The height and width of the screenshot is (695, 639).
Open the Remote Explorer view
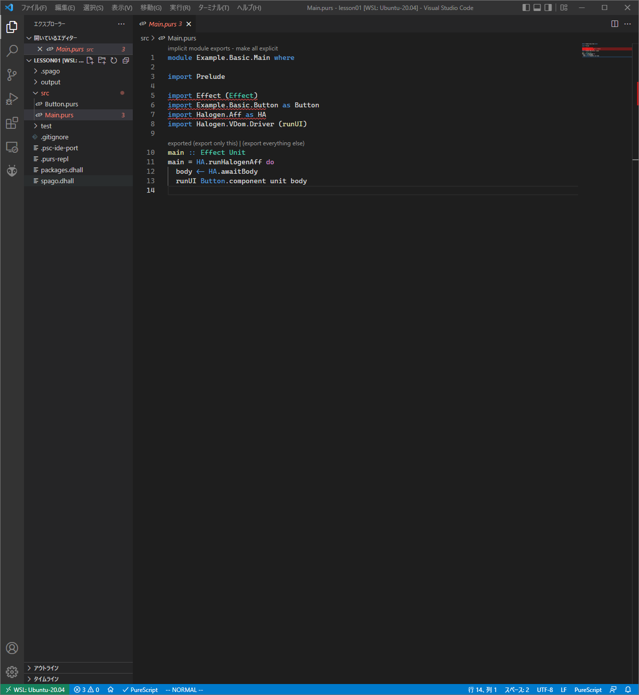click(12, 147)
